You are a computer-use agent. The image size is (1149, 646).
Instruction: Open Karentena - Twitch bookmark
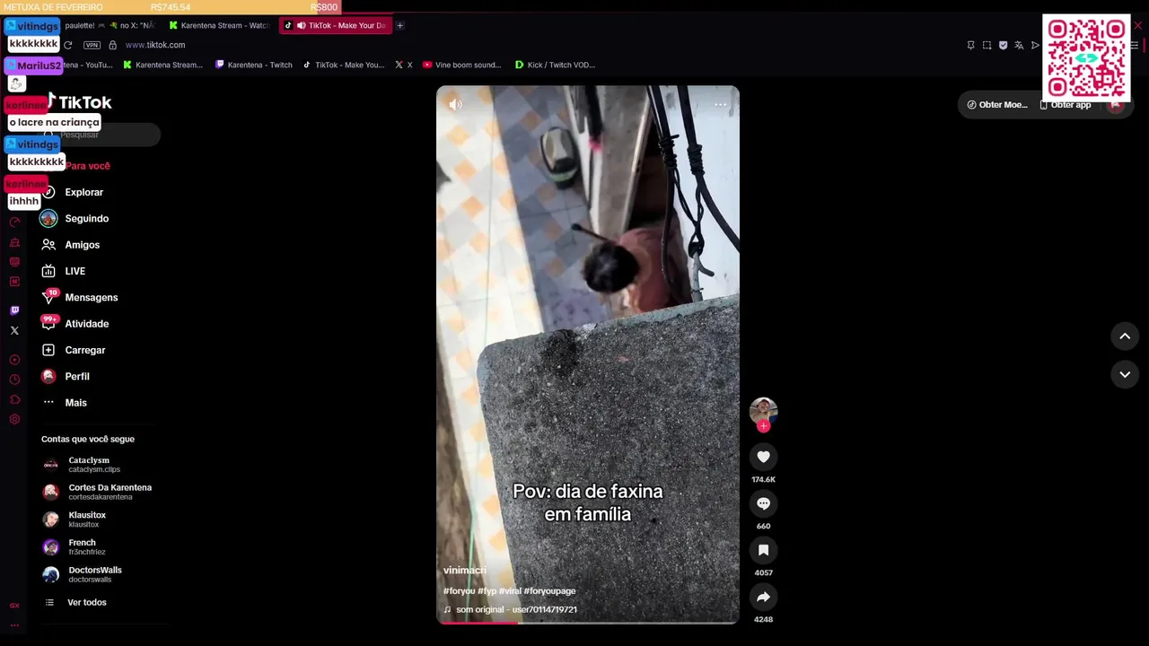[x=254, y=65]
